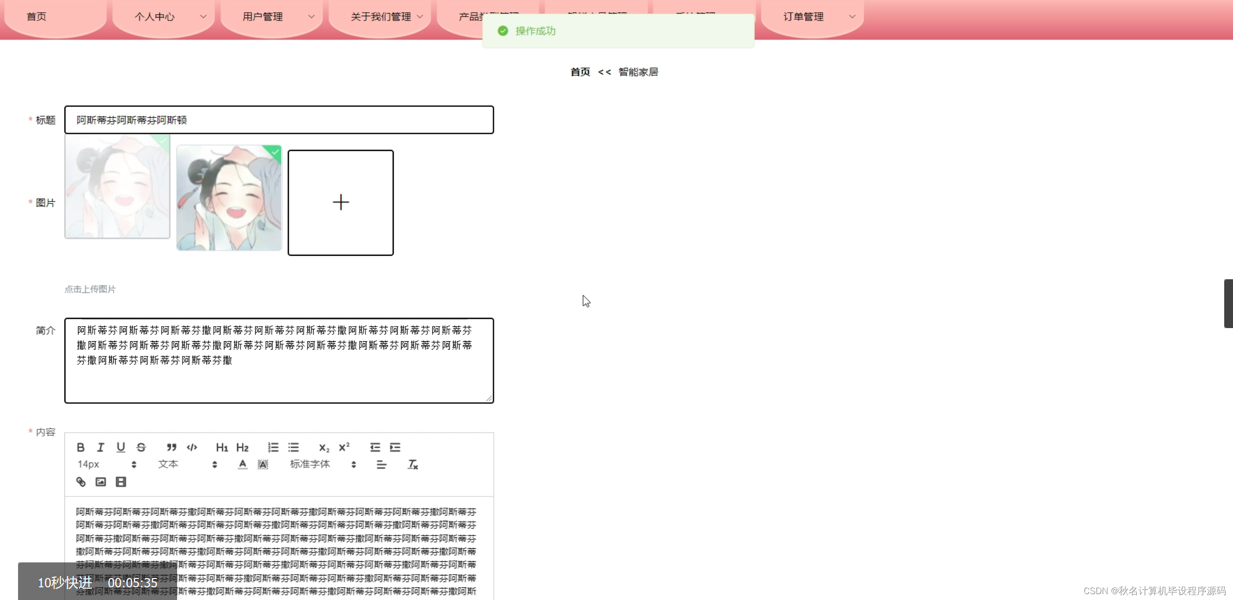Insert a video using the film icon
Image resolution: width=1233 pixels, height=600 pixels.
pos(121,481)
